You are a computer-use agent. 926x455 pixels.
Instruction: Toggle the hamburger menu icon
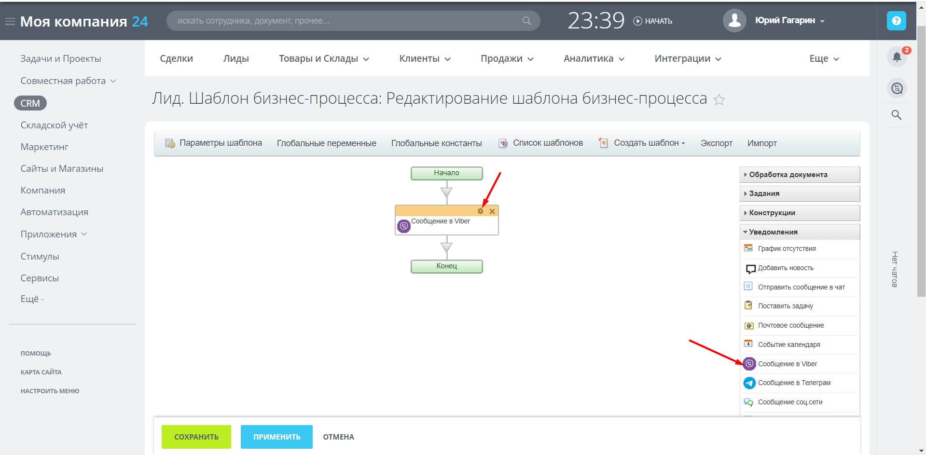pyautogui.click(x=10, y=22)
